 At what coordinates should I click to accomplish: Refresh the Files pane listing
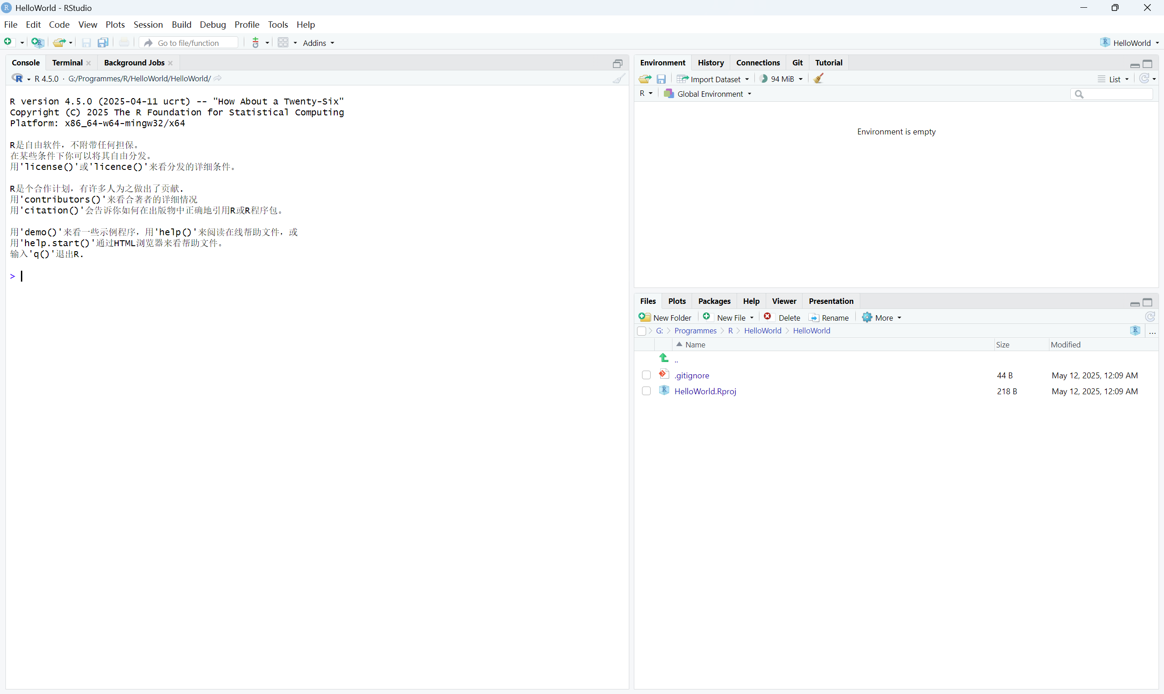coord(1150,317)
